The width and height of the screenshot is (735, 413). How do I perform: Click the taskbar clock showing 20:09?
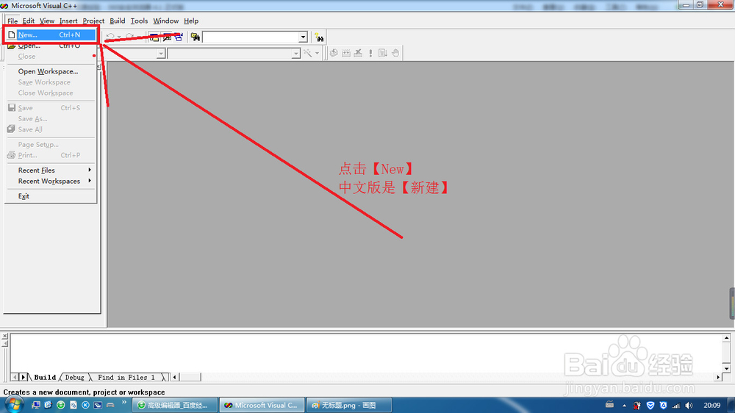click(x=712, y=406)
